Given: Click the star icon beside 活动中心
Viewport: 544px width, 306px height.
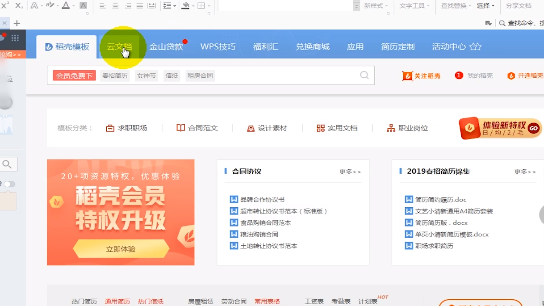Looking at the screenshot, I should (x=475, y=46).
